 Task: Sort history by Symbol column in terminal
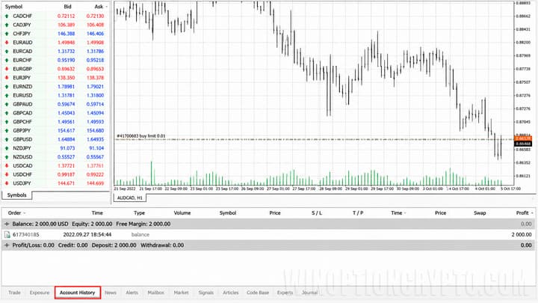tap(228, 213)
